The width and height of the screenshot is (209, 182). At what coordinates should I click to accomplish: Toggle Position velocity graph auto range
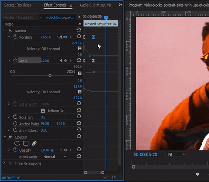80,49
